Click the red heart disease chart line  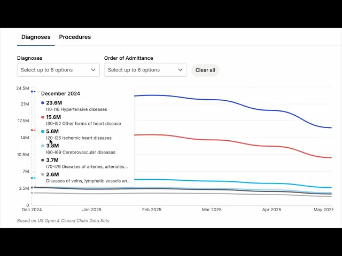click(x=214, y=140)
